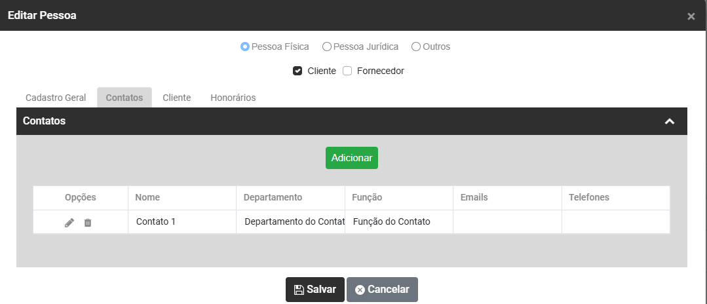
Task: Select the Pessoa Jurídica radio button
Action: [327, 47]
